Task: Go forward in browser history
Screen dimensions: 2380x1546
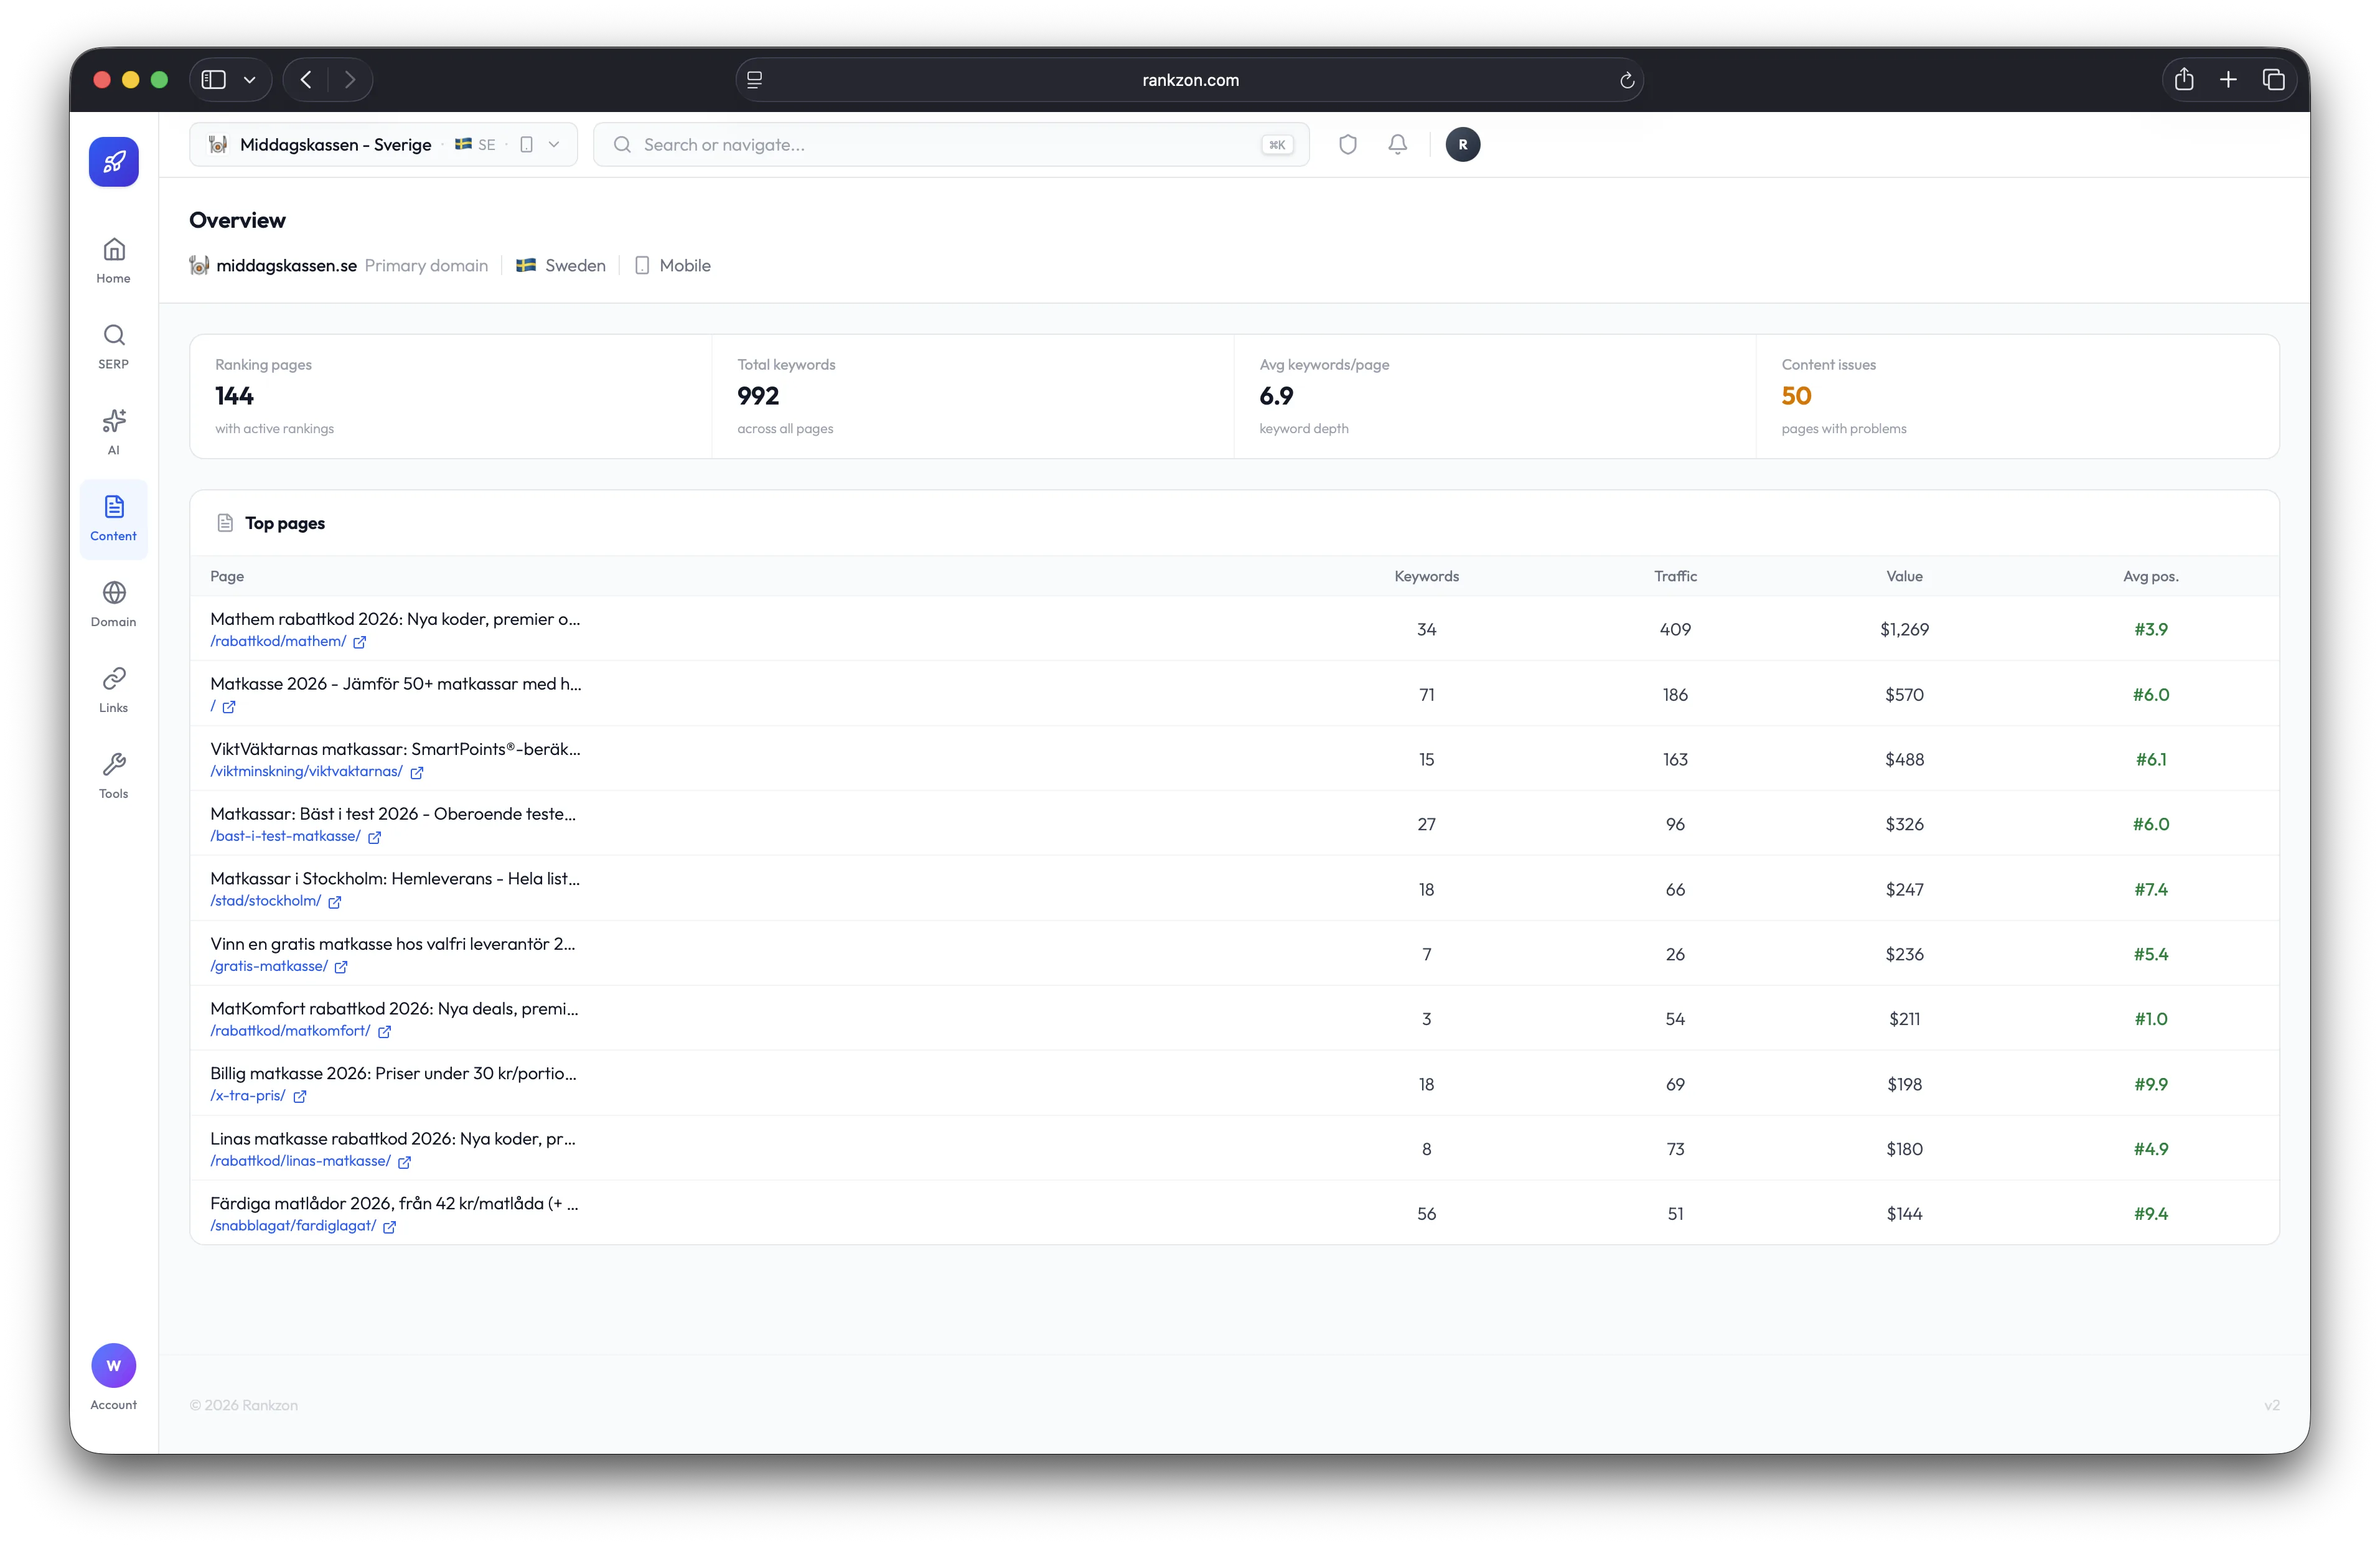Action: tap(350, 80)
